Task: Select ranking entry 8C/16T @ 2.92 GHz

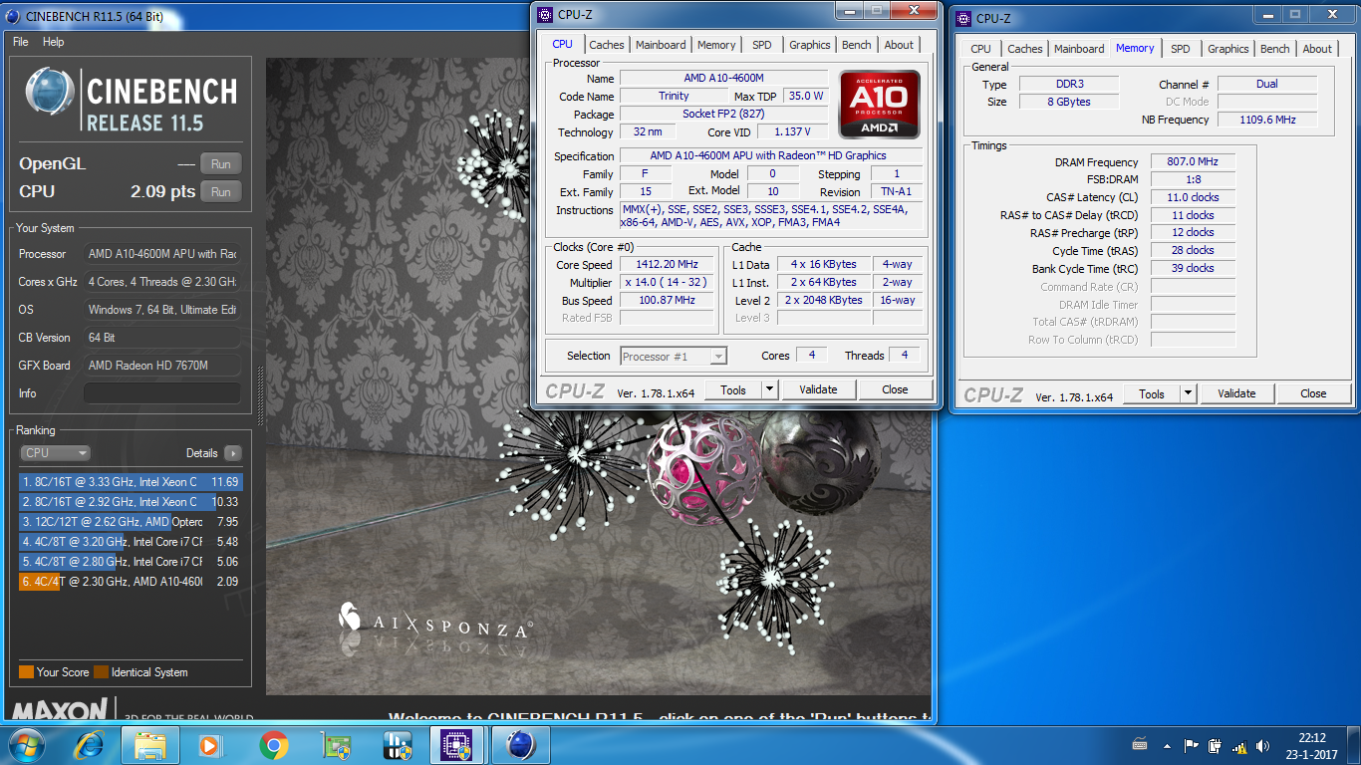Action: (x=130, y=502)
